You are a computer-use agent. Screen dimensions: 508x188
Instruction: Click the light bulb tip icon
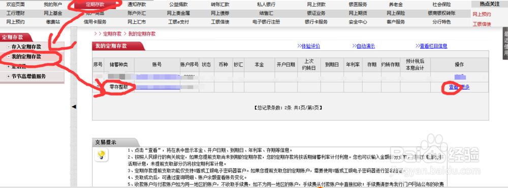(x=101, y=155)
